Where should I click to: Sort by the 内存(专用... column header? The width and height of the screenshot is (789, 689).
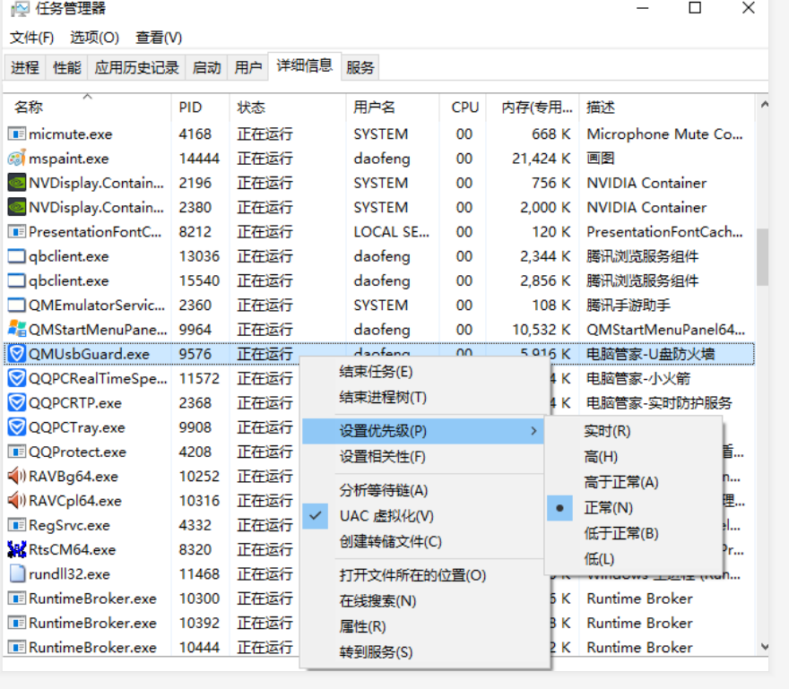point(533,108)
